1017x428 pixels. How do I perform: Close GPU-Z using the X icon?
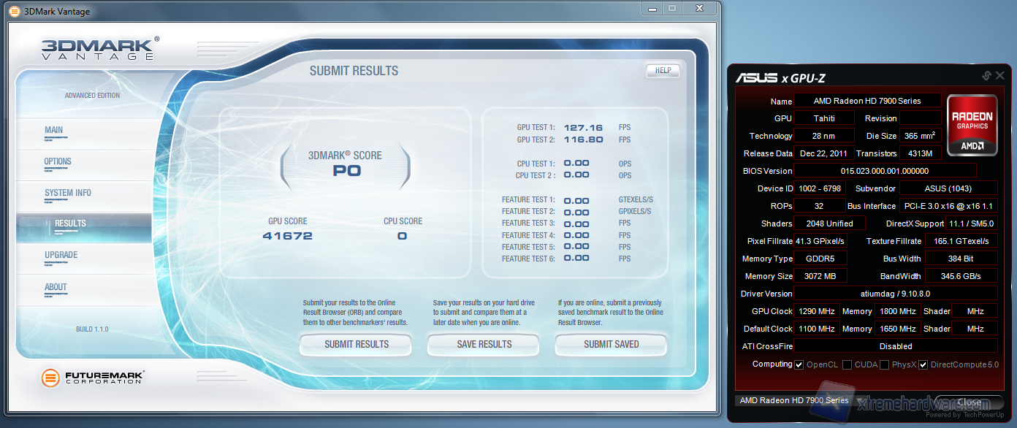pos(1000,76)
